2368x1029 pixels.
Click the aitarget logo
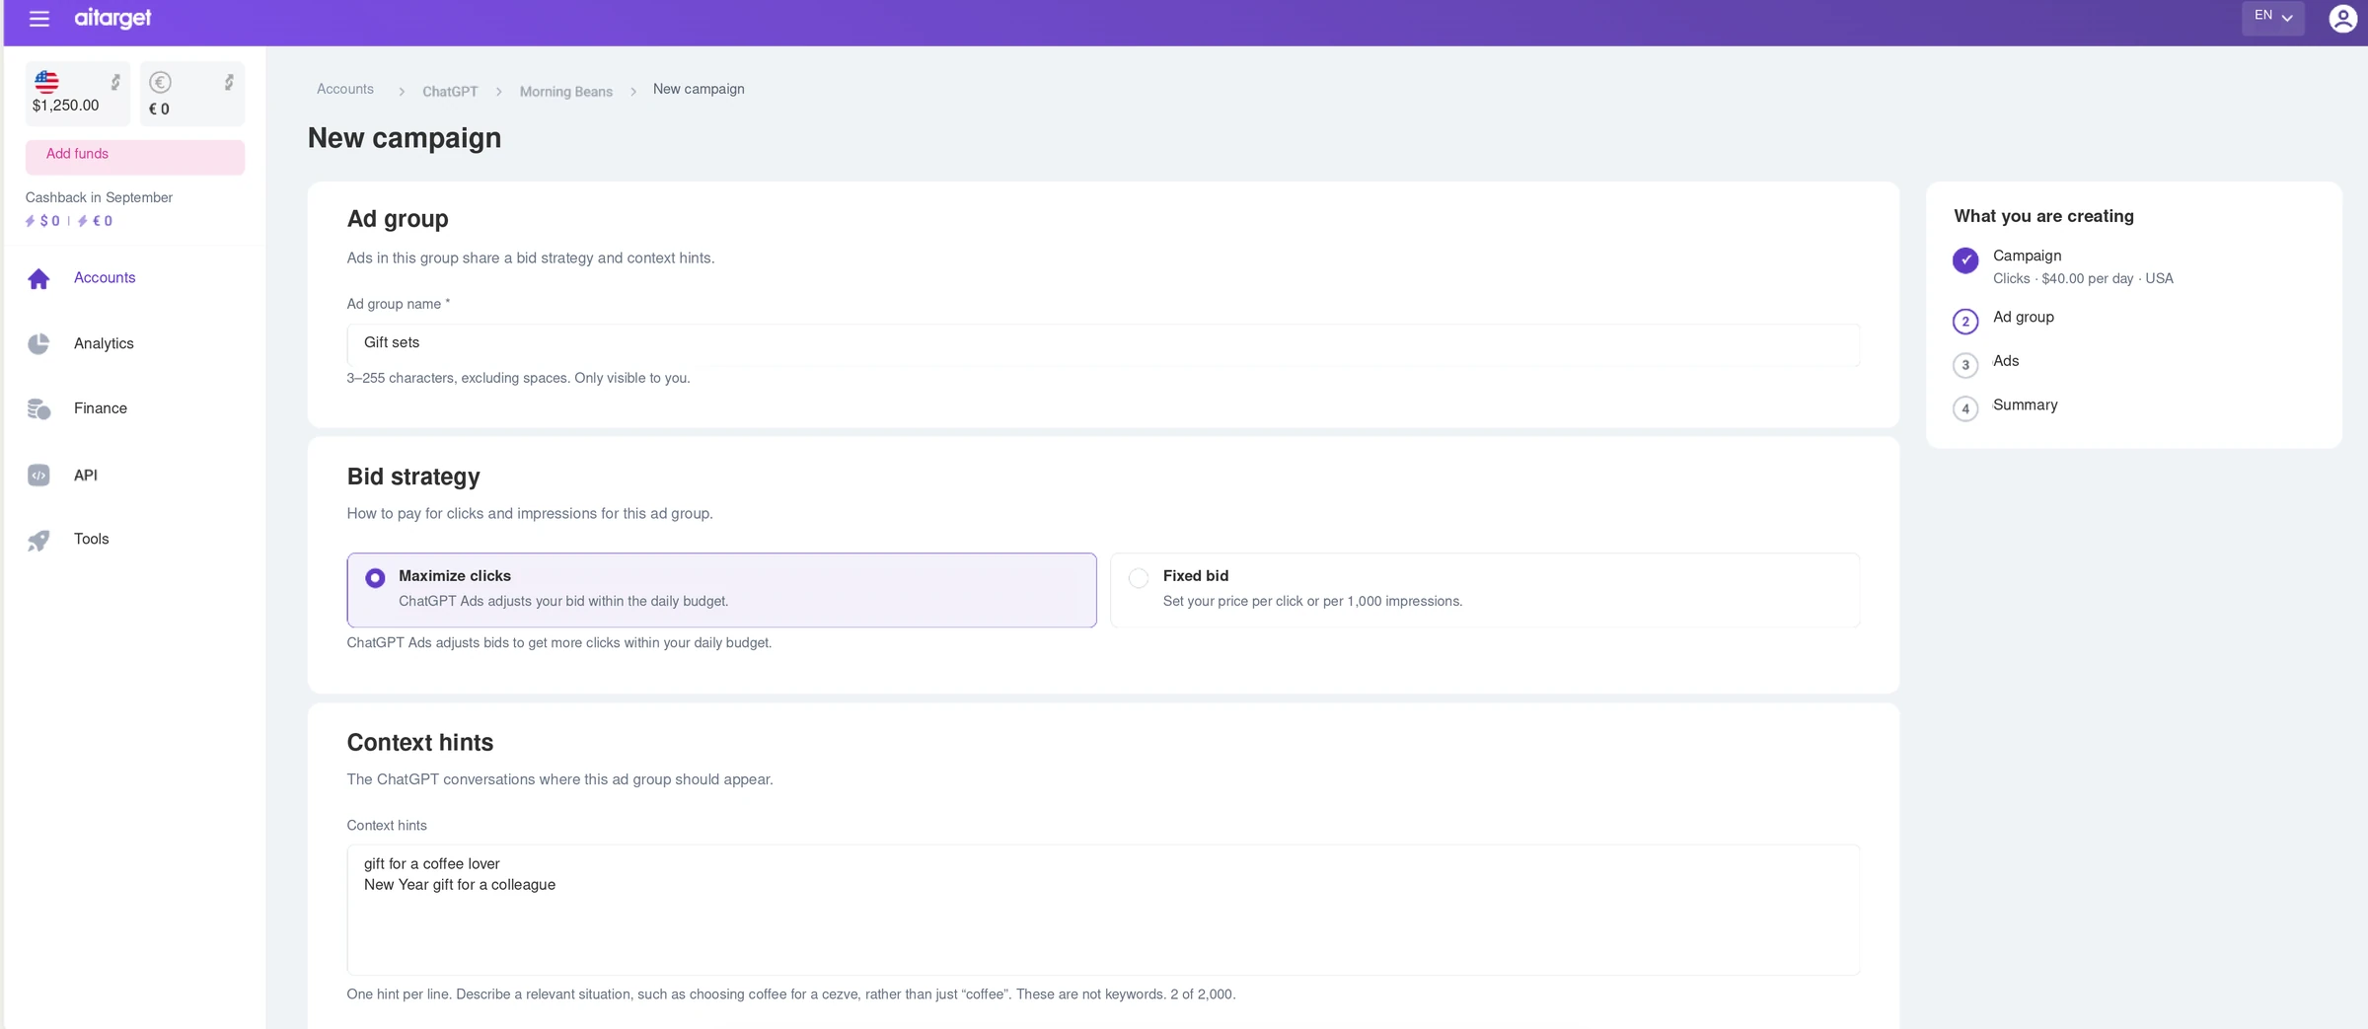pos(112,18)
